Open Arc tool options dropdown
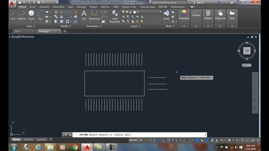Screen dimensions: 269x151 point(40,21)
